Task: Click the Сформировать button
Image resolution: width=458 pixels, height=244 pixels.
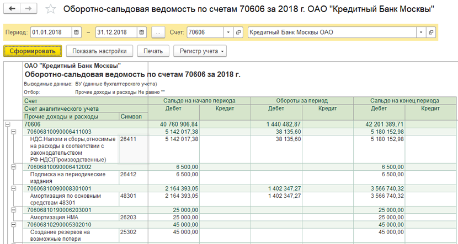Action: pos(33,51)
